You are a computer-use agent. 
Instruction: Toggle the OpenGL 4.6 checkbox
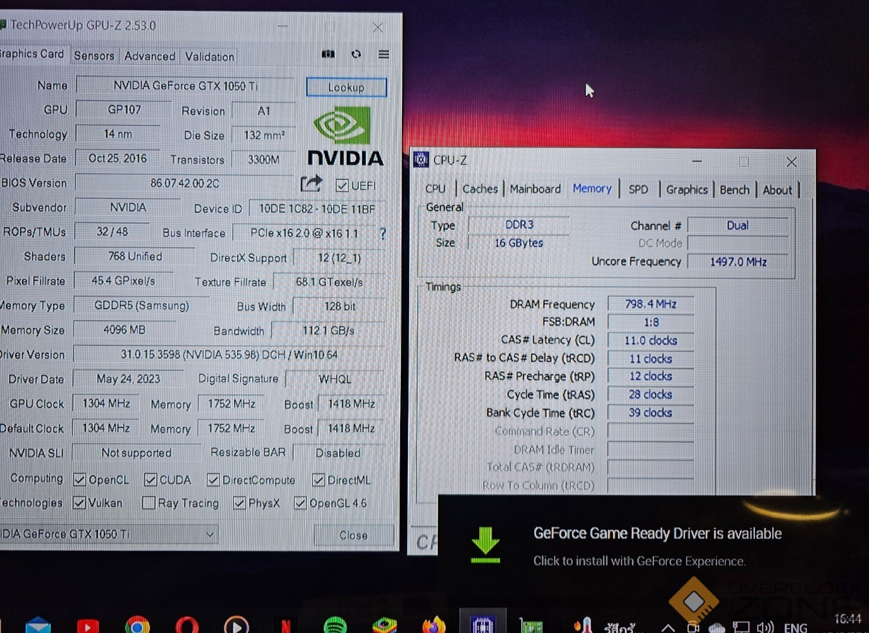point(300,503)
